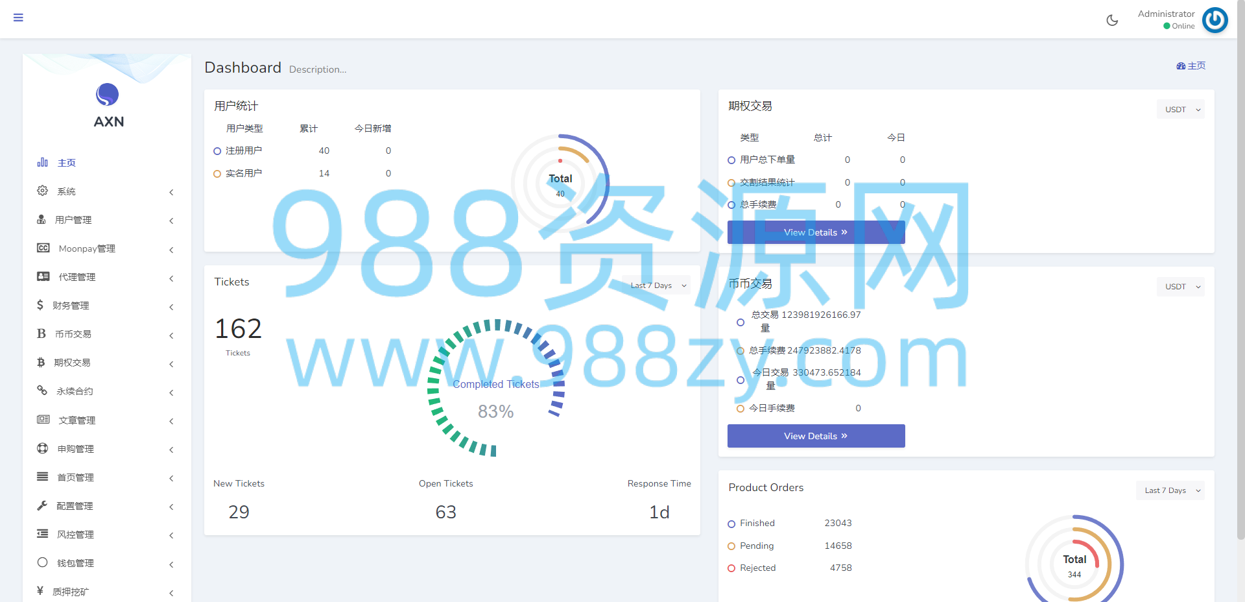Toggle dark mode moon icon
Viewport: 1245px width, 602px height.
(x=1112, y=20)
